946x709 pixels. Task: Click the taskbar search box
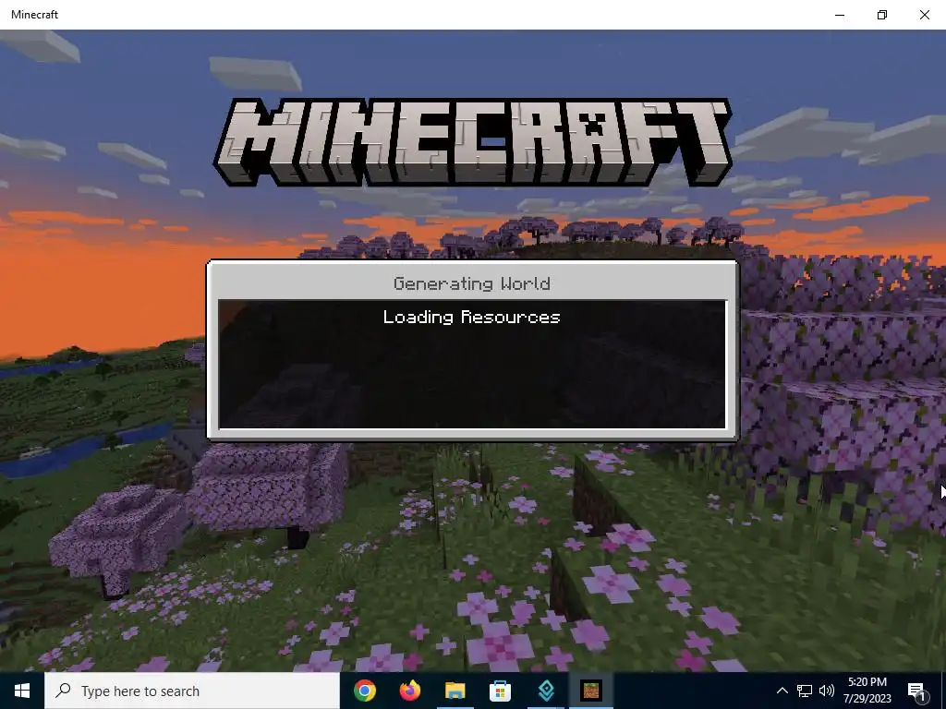point(192,691)
